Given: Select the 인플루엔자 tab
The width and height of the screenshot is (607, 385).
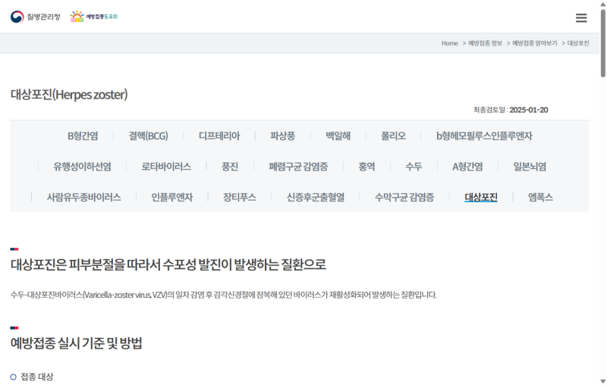Looking at the screenshot, I should tap(172, 197).
